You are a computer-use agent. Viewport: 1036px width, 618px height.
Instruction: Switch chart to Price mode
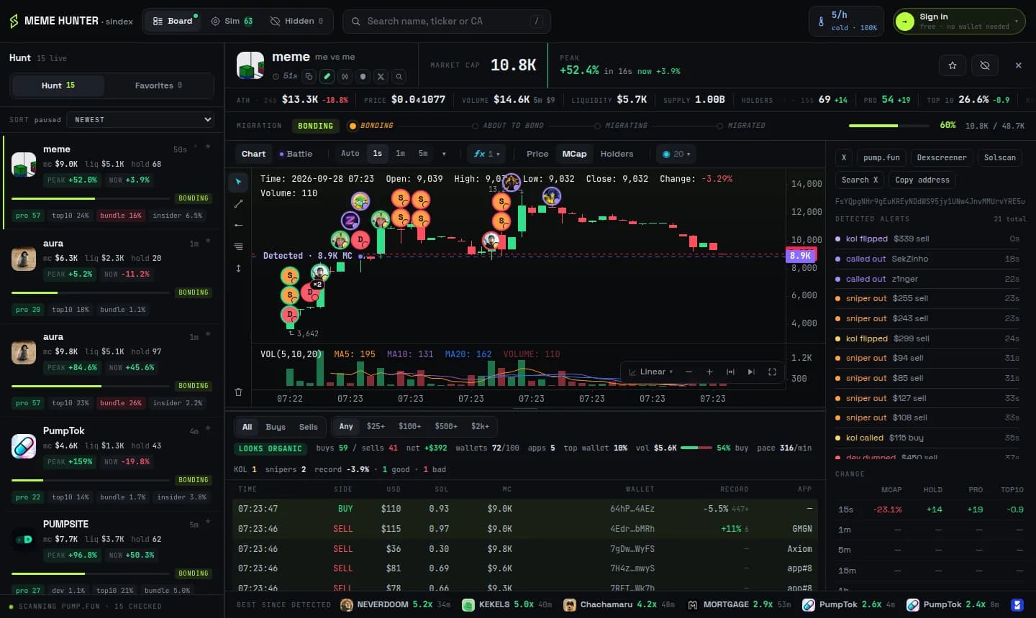537,154
